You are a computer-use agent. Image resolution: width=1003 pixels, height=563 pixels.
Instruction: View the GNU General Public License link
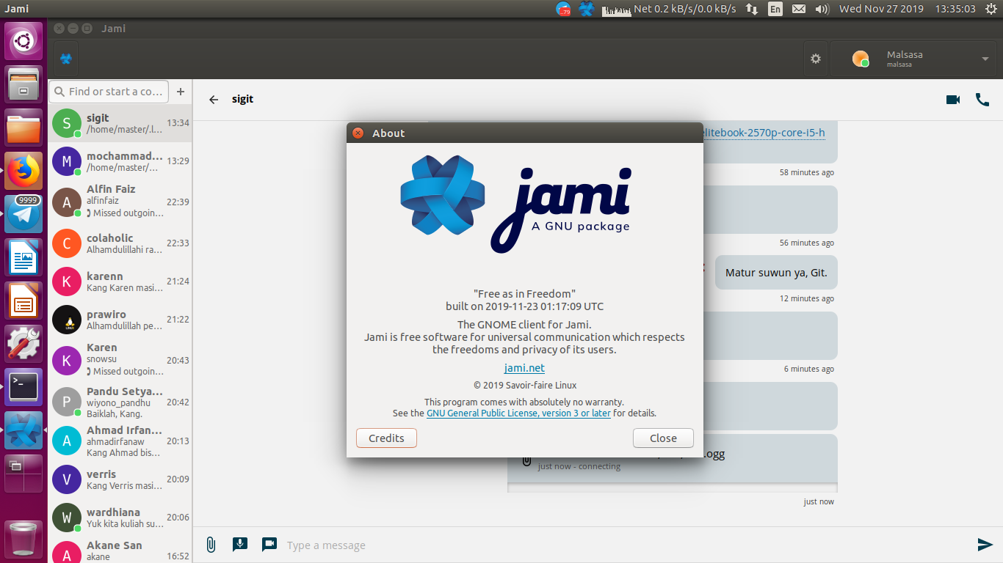518,413
